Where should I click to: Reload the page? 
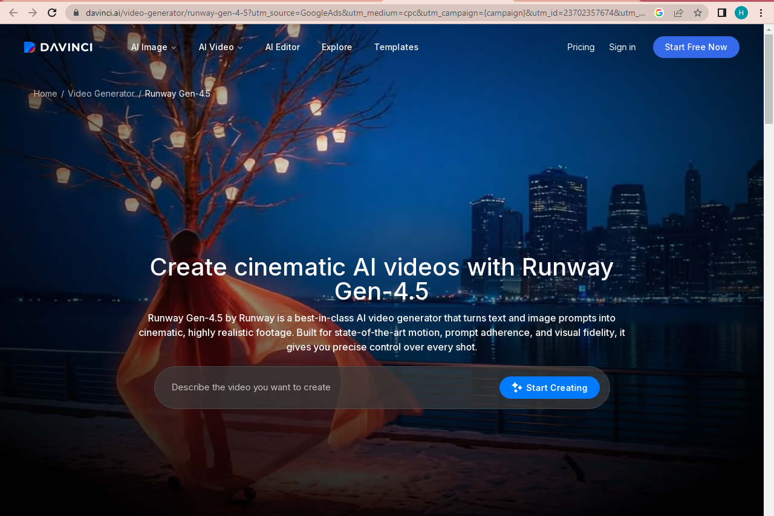coord(52,13)
